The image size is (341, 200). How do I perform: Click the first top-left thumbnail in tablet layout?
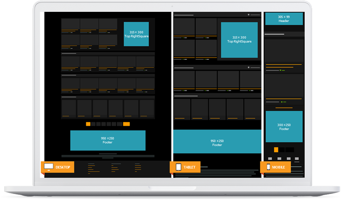coord(184,27)
